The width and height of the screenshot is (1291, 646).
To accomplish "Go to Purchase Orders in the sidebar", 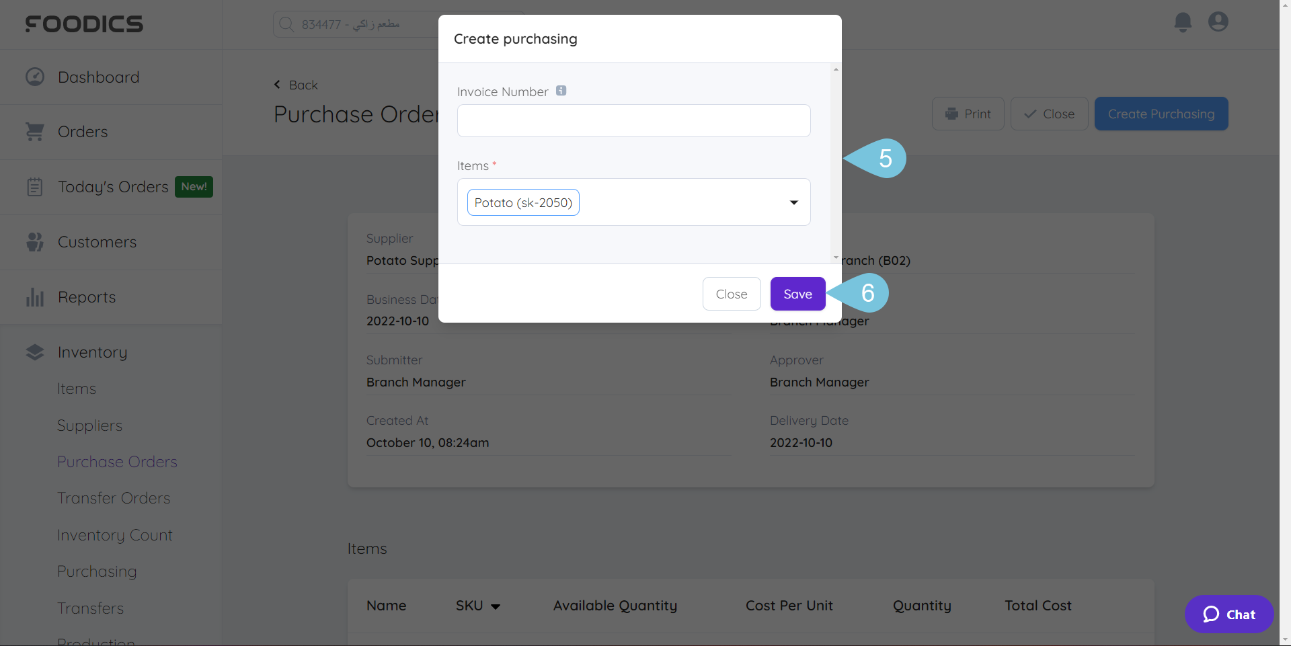I will click(117, 462).
